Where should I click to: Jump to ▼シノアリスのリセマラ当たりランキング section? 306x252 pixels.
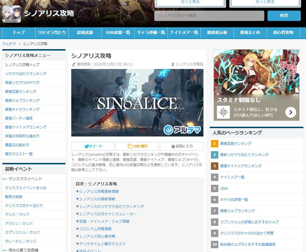tap(110, 207)
